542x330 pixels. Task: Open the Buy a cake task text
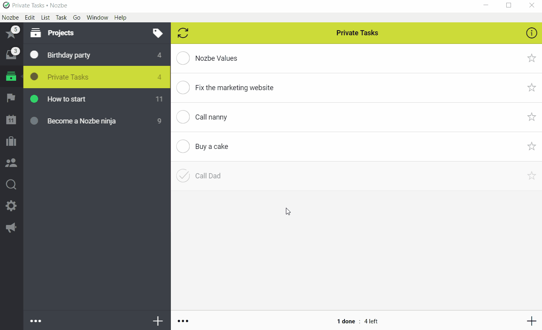pos(212,147)
